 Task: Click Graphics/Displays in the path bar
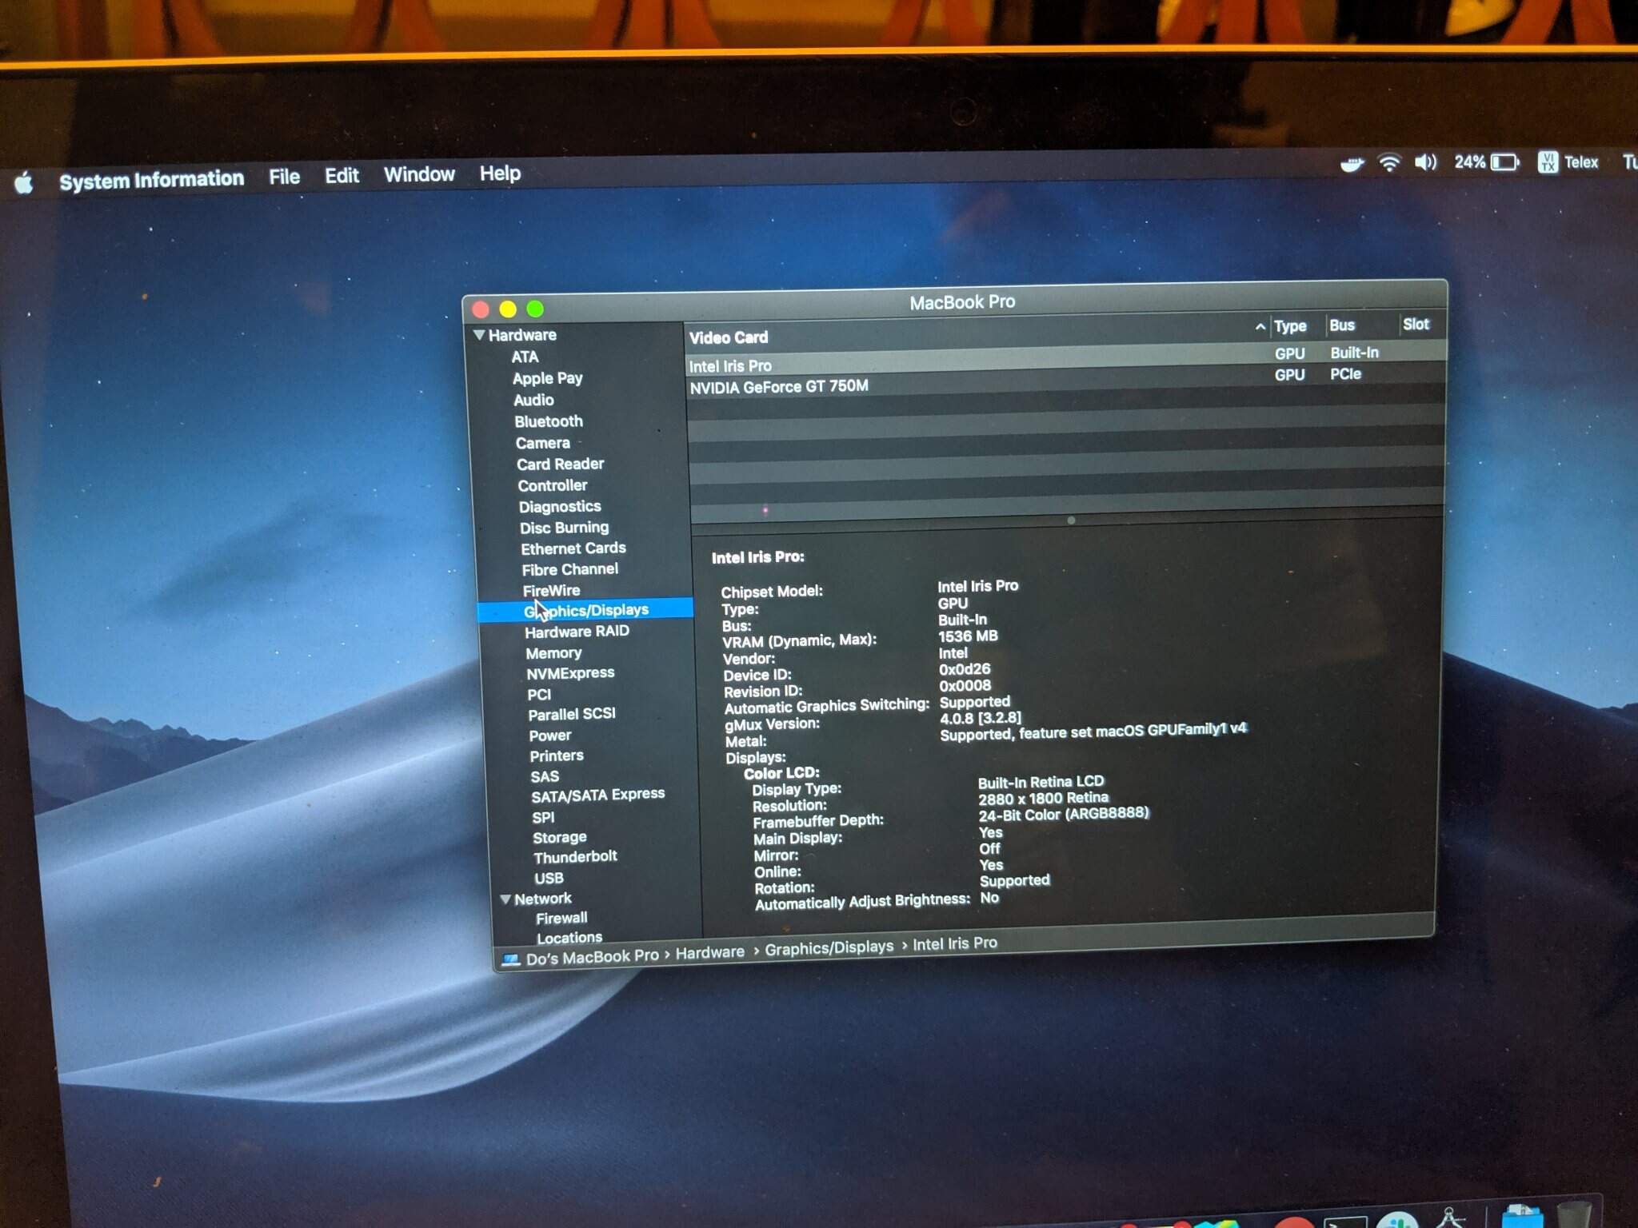pyautogui.click(x=829, y=948)
